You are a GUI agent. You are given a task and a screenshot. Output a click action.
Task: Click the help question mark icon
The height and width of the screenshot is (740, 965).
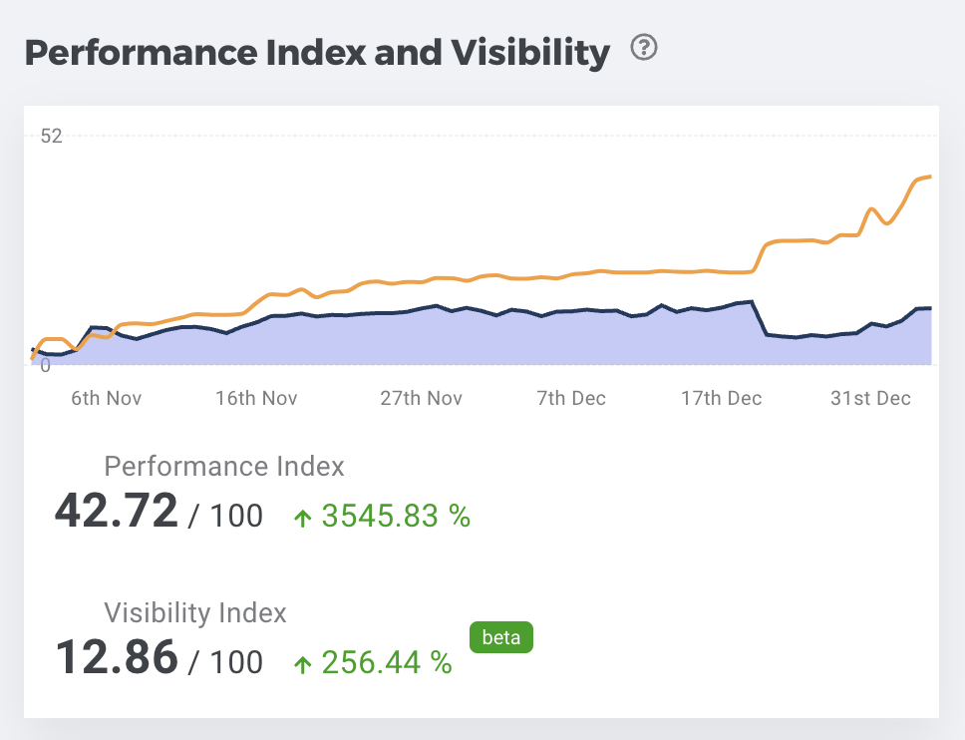pos(645,47)
